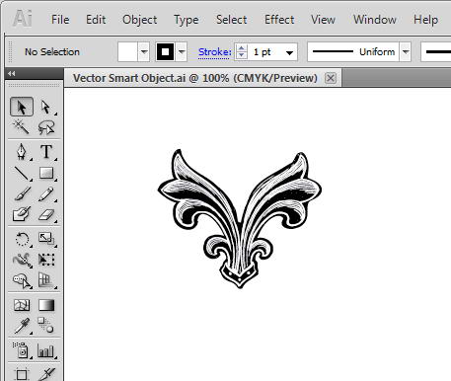Pick the Paintbrush tool

click(22, 194)
